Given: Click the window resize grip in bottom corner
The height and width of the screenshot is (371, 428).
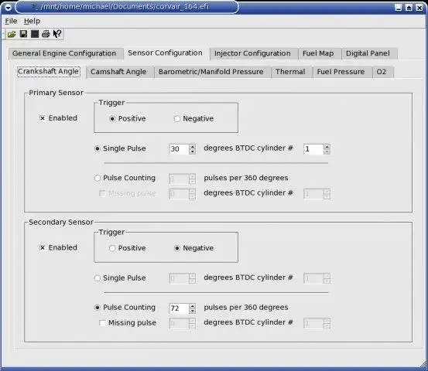Looking at the screenshot, I should tap(423, 364).
